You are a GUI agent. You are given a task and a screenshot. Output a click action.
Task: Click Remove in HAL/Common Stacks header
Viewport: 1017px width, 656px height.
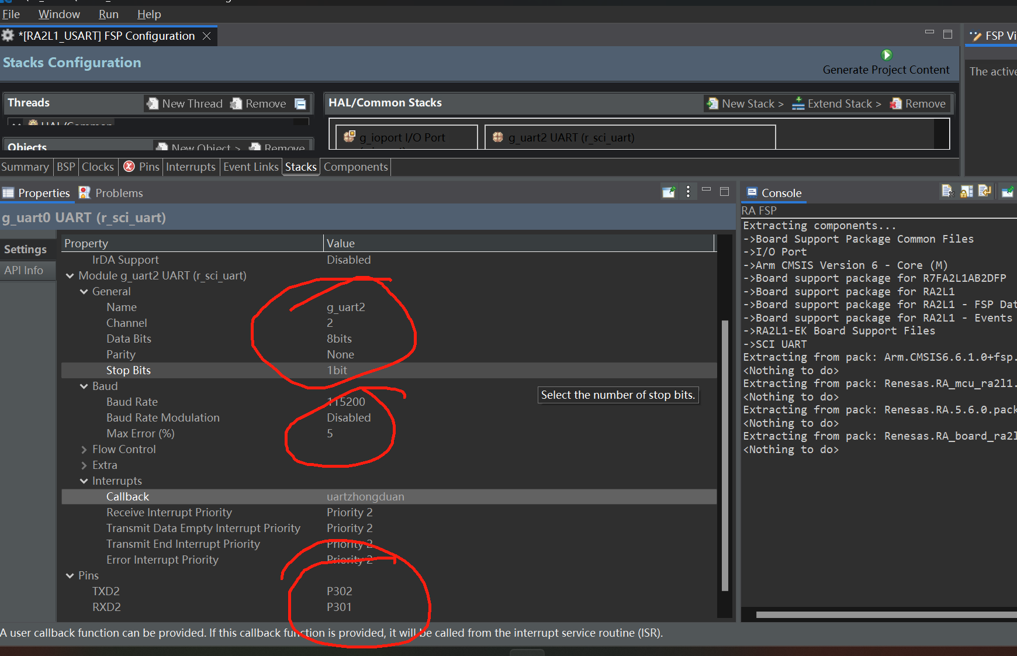coord(918,103)
